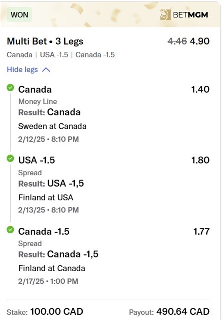Click the struck-through 4.46 odds value
This screenshot has width=223, height=320.
click(x=177, y=41)
